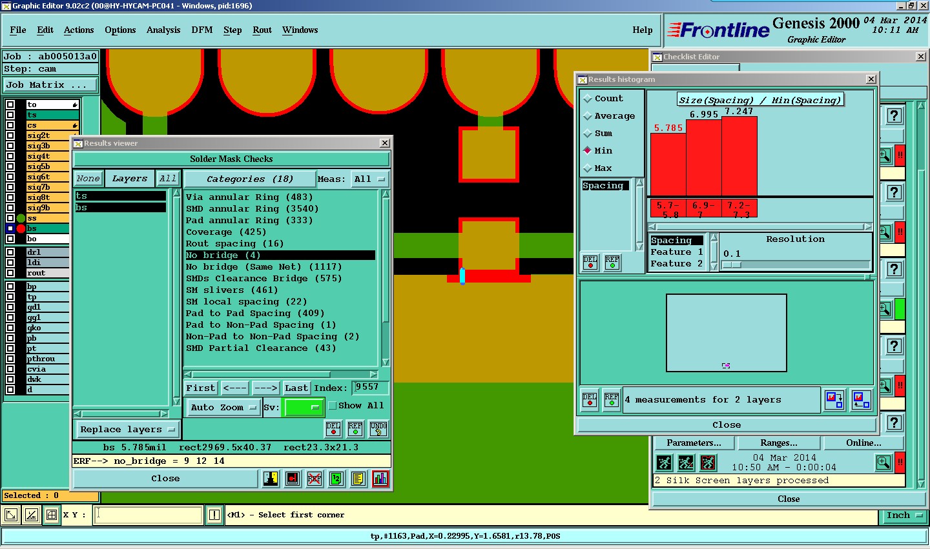Click the REF icon in Results viewer

pyautogui.click(x=355, y=429)
